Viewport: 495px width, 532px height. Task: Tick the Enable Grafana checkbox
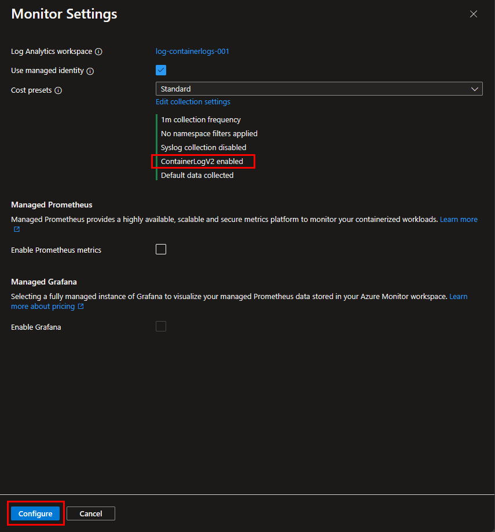(x=161, y=326)
